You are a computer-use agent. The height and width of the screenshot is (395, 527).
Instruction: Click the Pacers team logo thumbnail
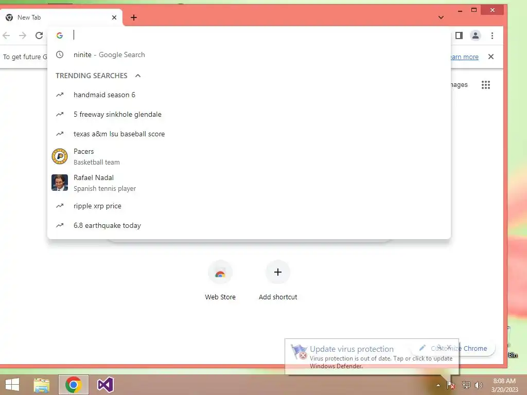click(60, 156)
